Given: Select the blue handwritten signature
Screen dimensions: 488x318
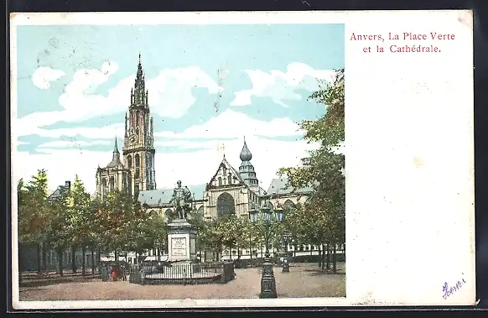Looking at the screenshot, I should tap(454, 286).
